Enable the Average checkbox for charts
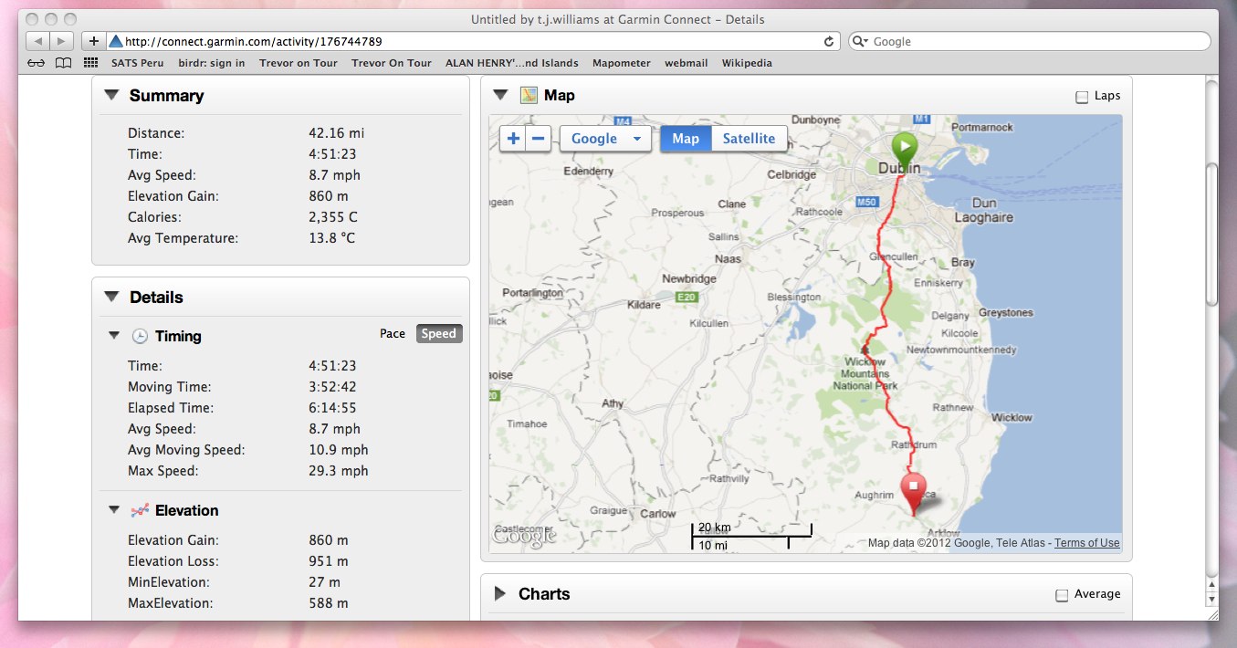 pos(1062,595)
